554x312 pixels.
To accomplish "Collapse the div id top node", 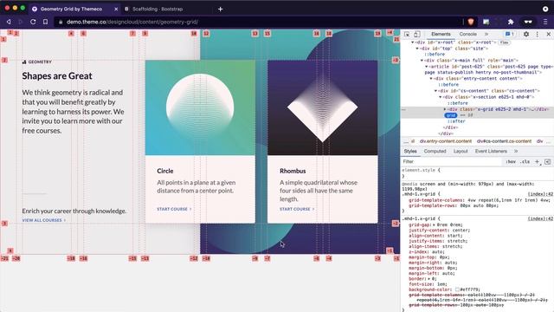I will [417, 49].
